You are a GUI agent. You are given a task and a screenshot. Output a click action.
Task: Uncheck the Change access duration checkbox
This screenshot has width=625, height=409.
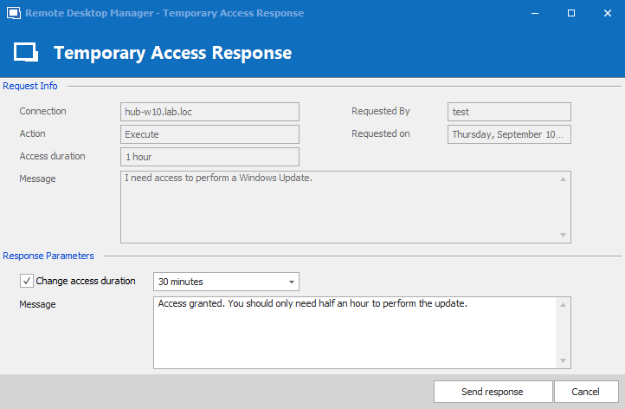coord(27,281)
